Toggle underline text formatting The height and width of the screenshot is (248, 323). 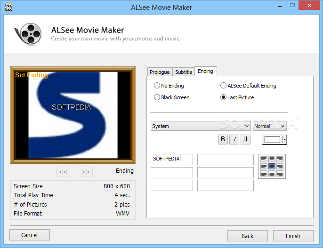pyautogui.click(x=245, y=139)
